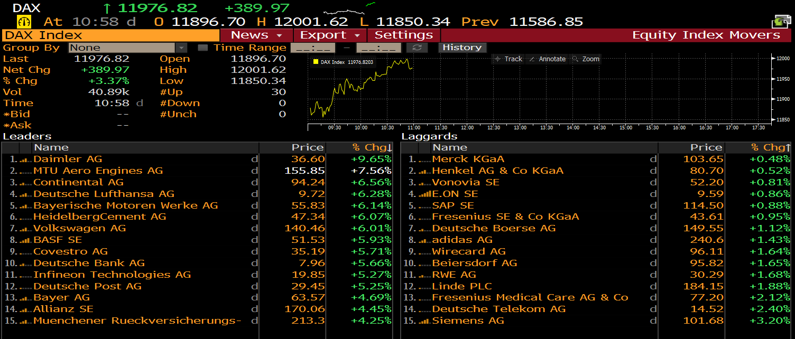Open the chart icon for Deutsche Lufthansa AG

pos(26,194)
